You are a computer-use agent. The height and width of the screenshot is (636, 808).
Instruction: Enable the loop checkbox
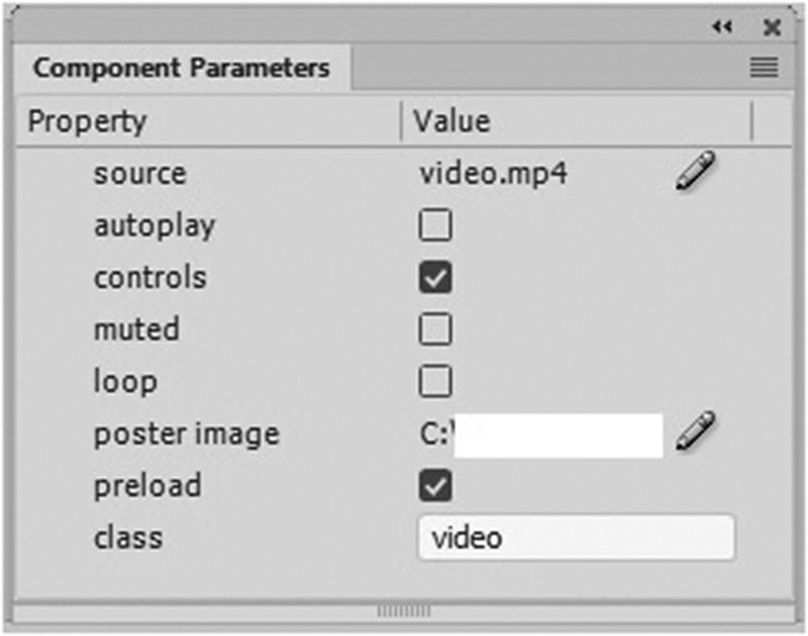436,381
